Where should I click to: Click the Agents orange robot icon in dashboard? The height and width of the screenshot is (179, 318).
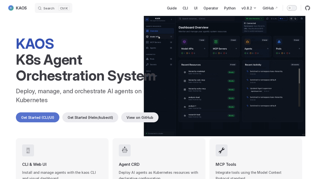pos(247,42)
